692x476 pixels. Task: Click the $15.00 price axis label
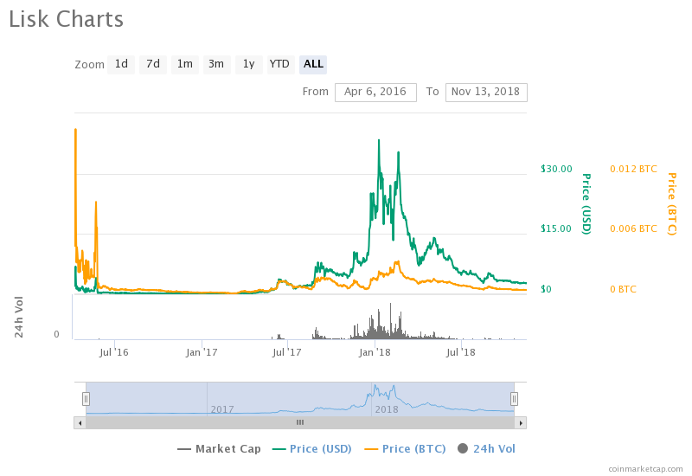[556, 228]
